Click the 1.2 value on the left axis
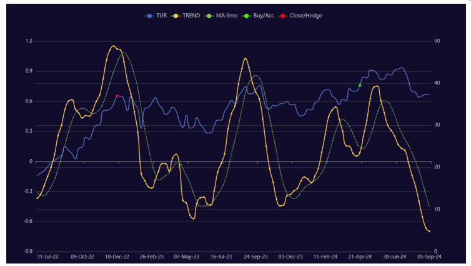471x266 pixels. pyautogui.click(x=29, y=41)
